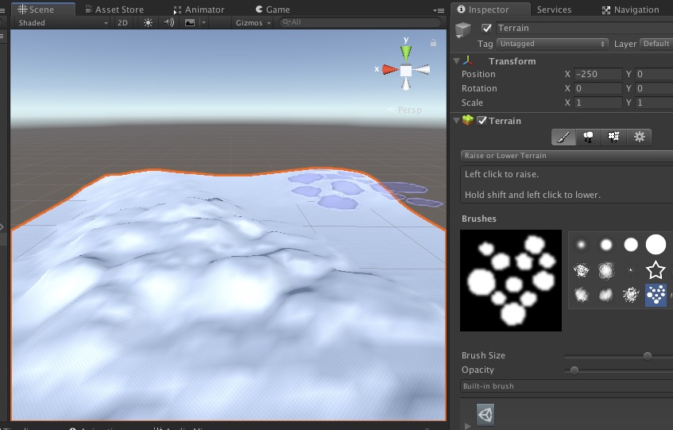Toggle 2D view mode
The height and width of the screenshot is (430, 673).
point(122,23)
